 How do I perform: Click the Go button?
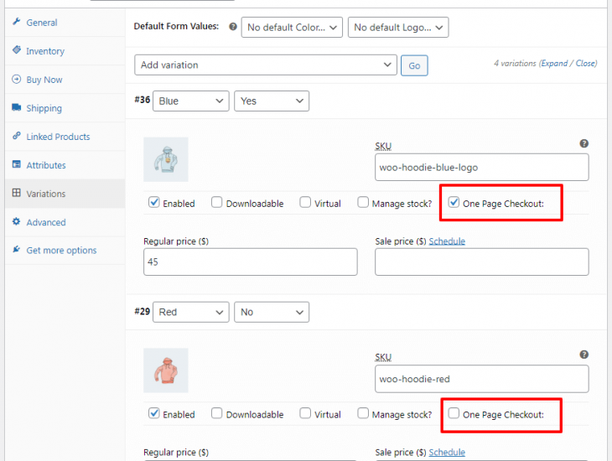coord(414,65)
